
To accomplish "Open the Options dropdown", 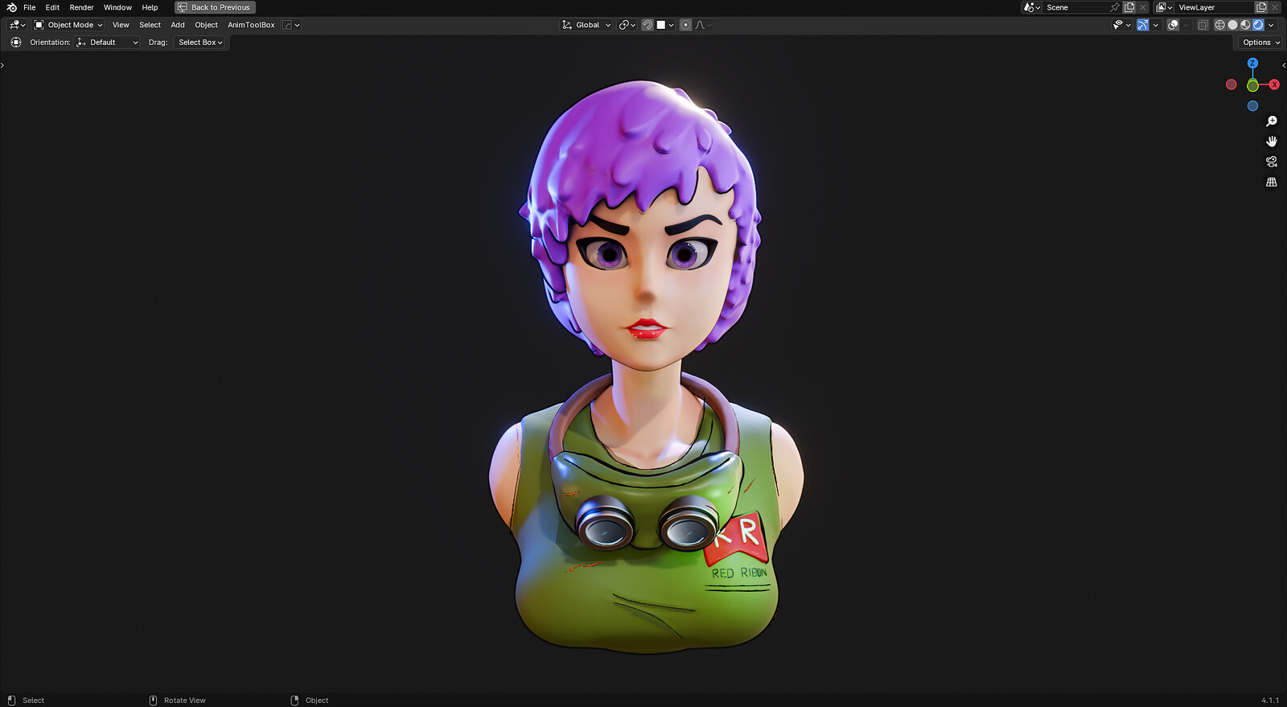I will point(1260,43).
